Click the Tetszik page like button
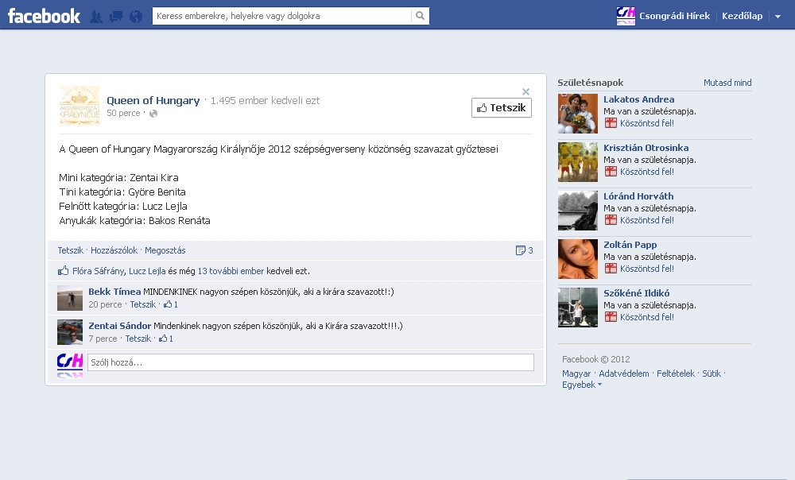The height and width of the screenshot is (480, 795). (502, 107)
